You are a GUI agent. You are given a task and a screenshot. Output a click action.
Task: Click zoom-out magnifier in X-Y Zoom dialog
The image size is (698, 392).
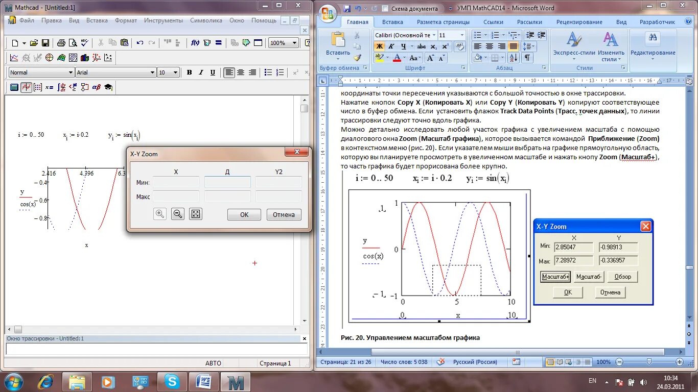click(178, 214)
